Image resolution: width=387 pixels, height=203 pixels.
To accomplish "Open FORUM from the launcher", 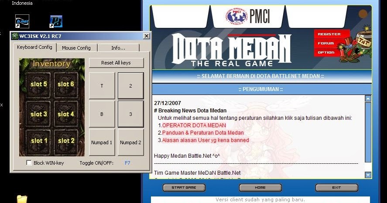I will pyautogui.click(x=326, y=44).
